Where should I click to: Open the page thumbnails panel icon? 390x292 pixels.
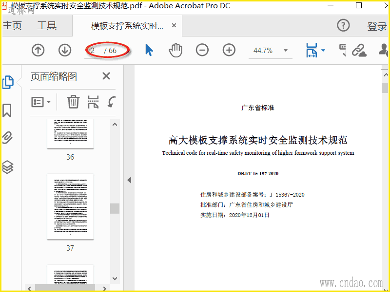[8, 82]
